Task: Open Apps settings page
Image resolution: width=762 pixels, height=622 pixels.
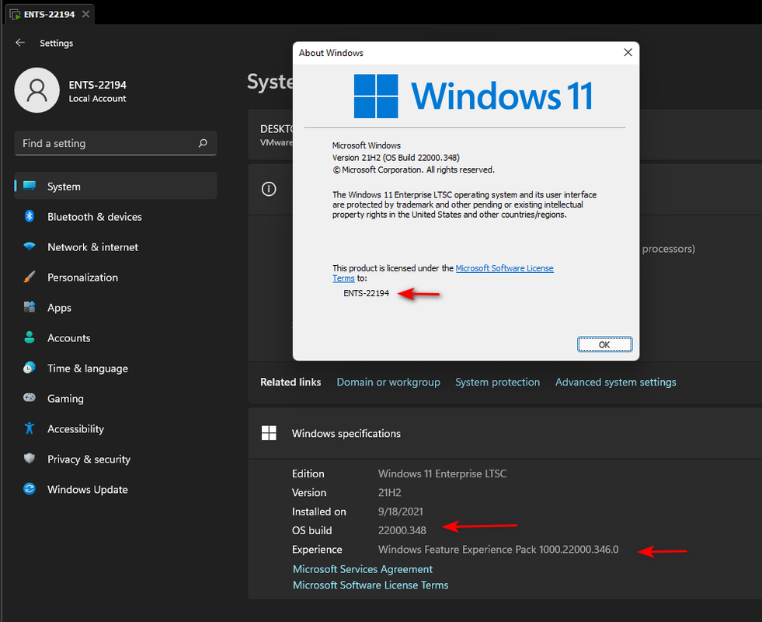Action: click(x=116, y=307)
